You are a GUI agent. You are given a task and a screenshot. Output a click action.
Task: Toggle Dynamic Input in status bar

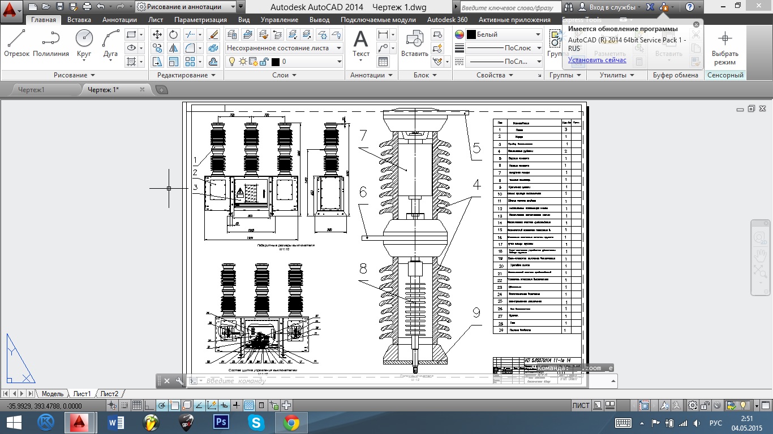224,405
